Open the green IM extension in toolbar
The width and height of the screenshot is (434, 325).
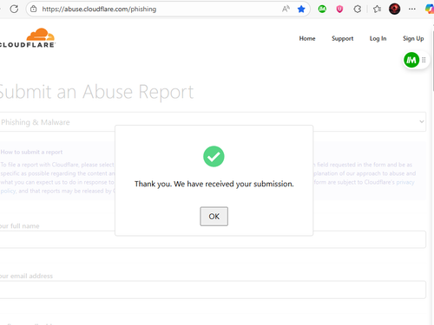322,9
